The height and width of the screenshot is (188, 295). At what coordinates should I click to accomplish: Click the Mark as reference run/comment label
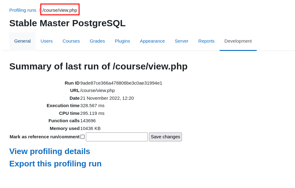44,137
